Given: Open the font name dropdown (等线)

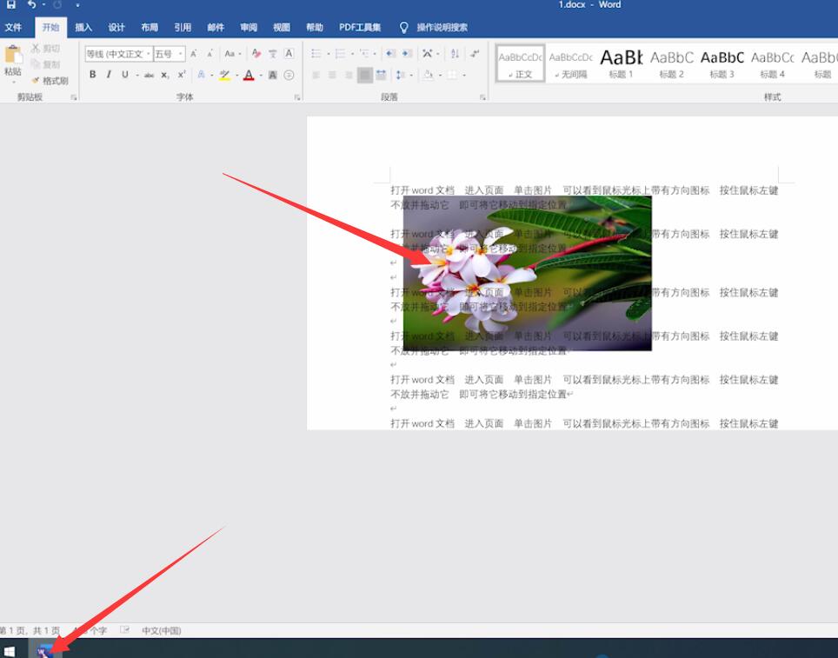Looking at the screenshot, I should point(148,54).
